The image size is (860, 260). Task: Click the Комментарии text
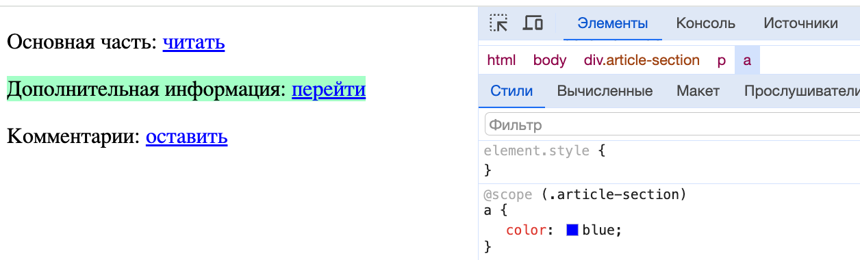(74, 136)
